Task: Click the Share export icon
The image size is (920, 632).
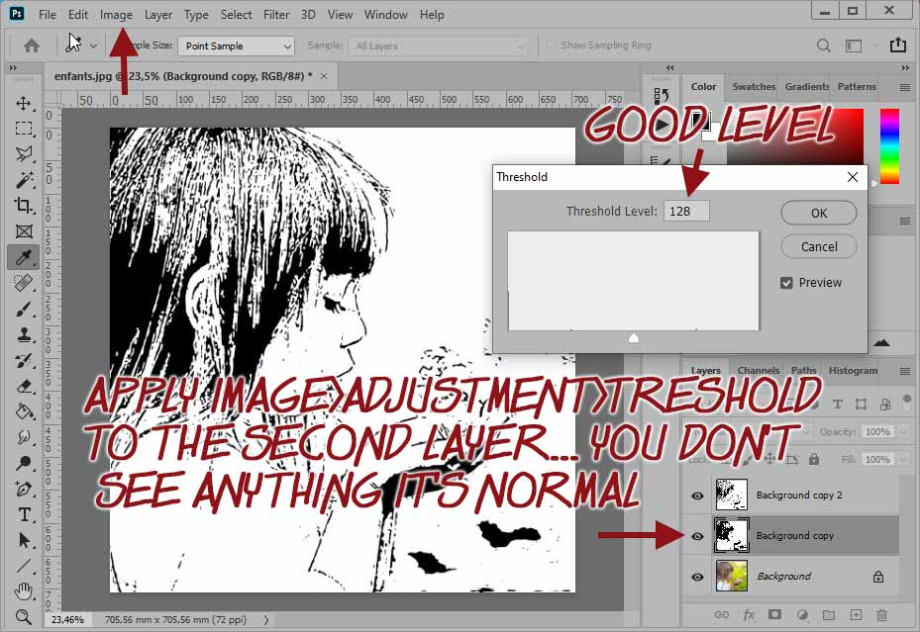Action: (898, 45)
